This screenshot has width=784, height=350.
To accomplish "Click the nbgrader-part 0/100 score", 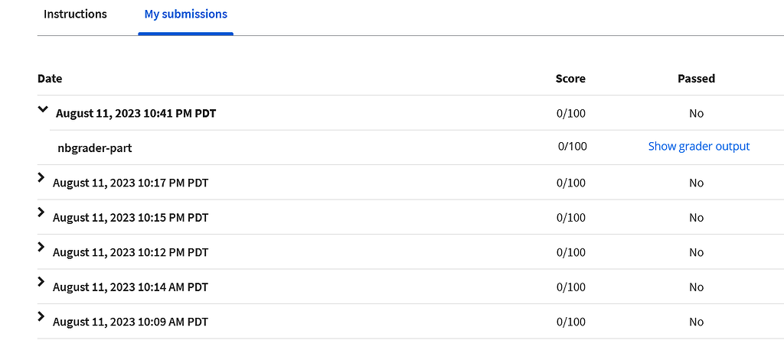I will [x=572, y=147].
